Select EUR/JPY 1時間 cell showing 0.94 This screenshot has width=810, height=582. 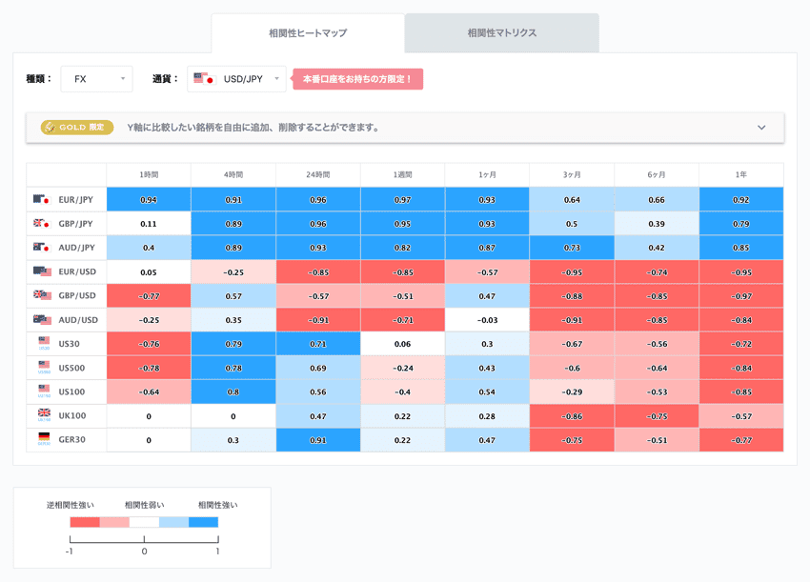[149, 200]
